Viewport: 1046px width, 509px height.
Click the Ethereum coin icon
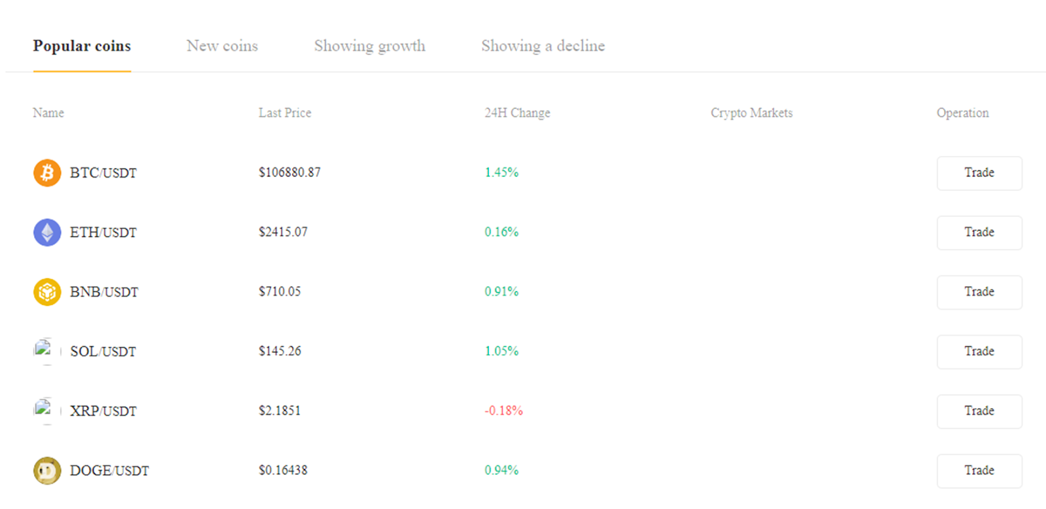[46, 232]
